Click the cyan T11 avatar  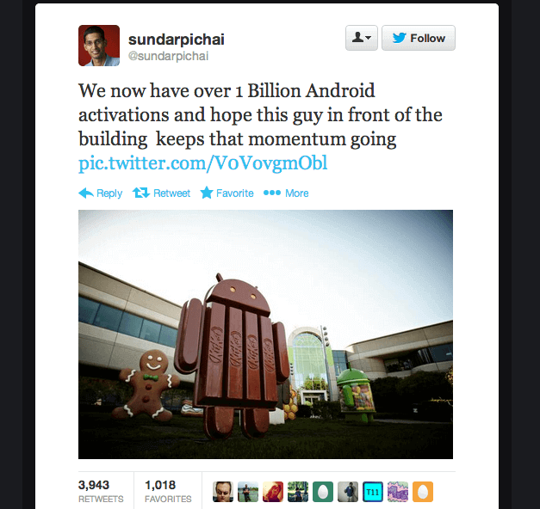tap(373, 492)
